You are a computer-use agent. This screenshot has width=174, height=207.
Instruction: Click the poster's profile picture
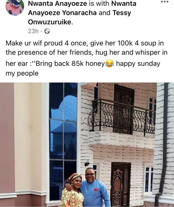(15, 7)
